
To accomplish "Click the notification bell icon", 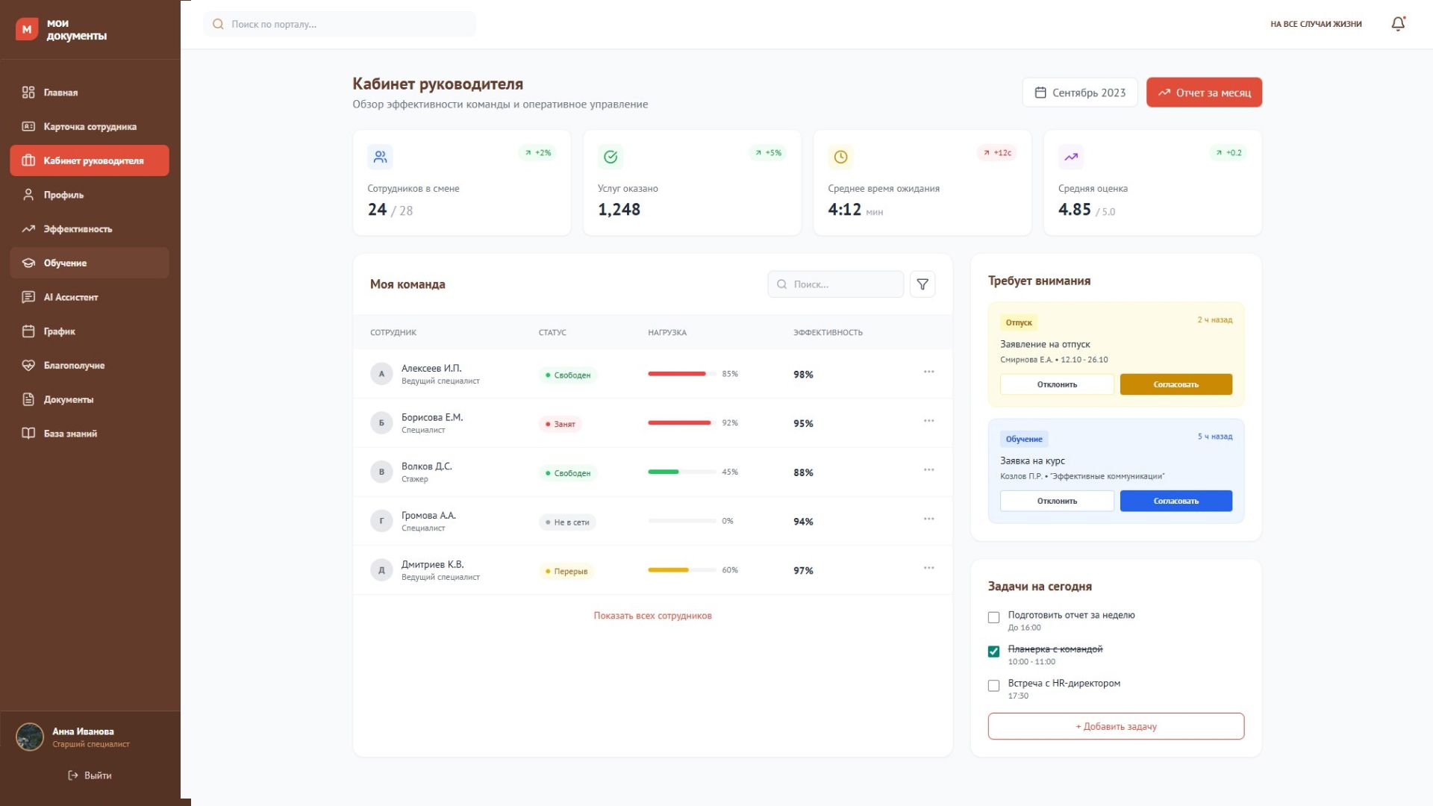I will tap(1398, 24).
